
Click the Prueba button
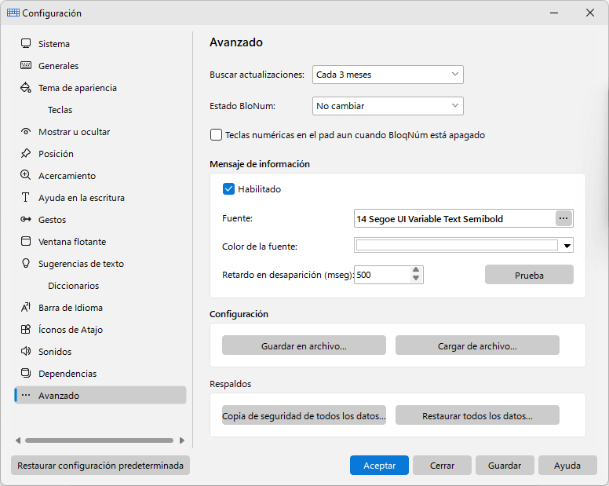pyautogui.click(x=529, y=275)
